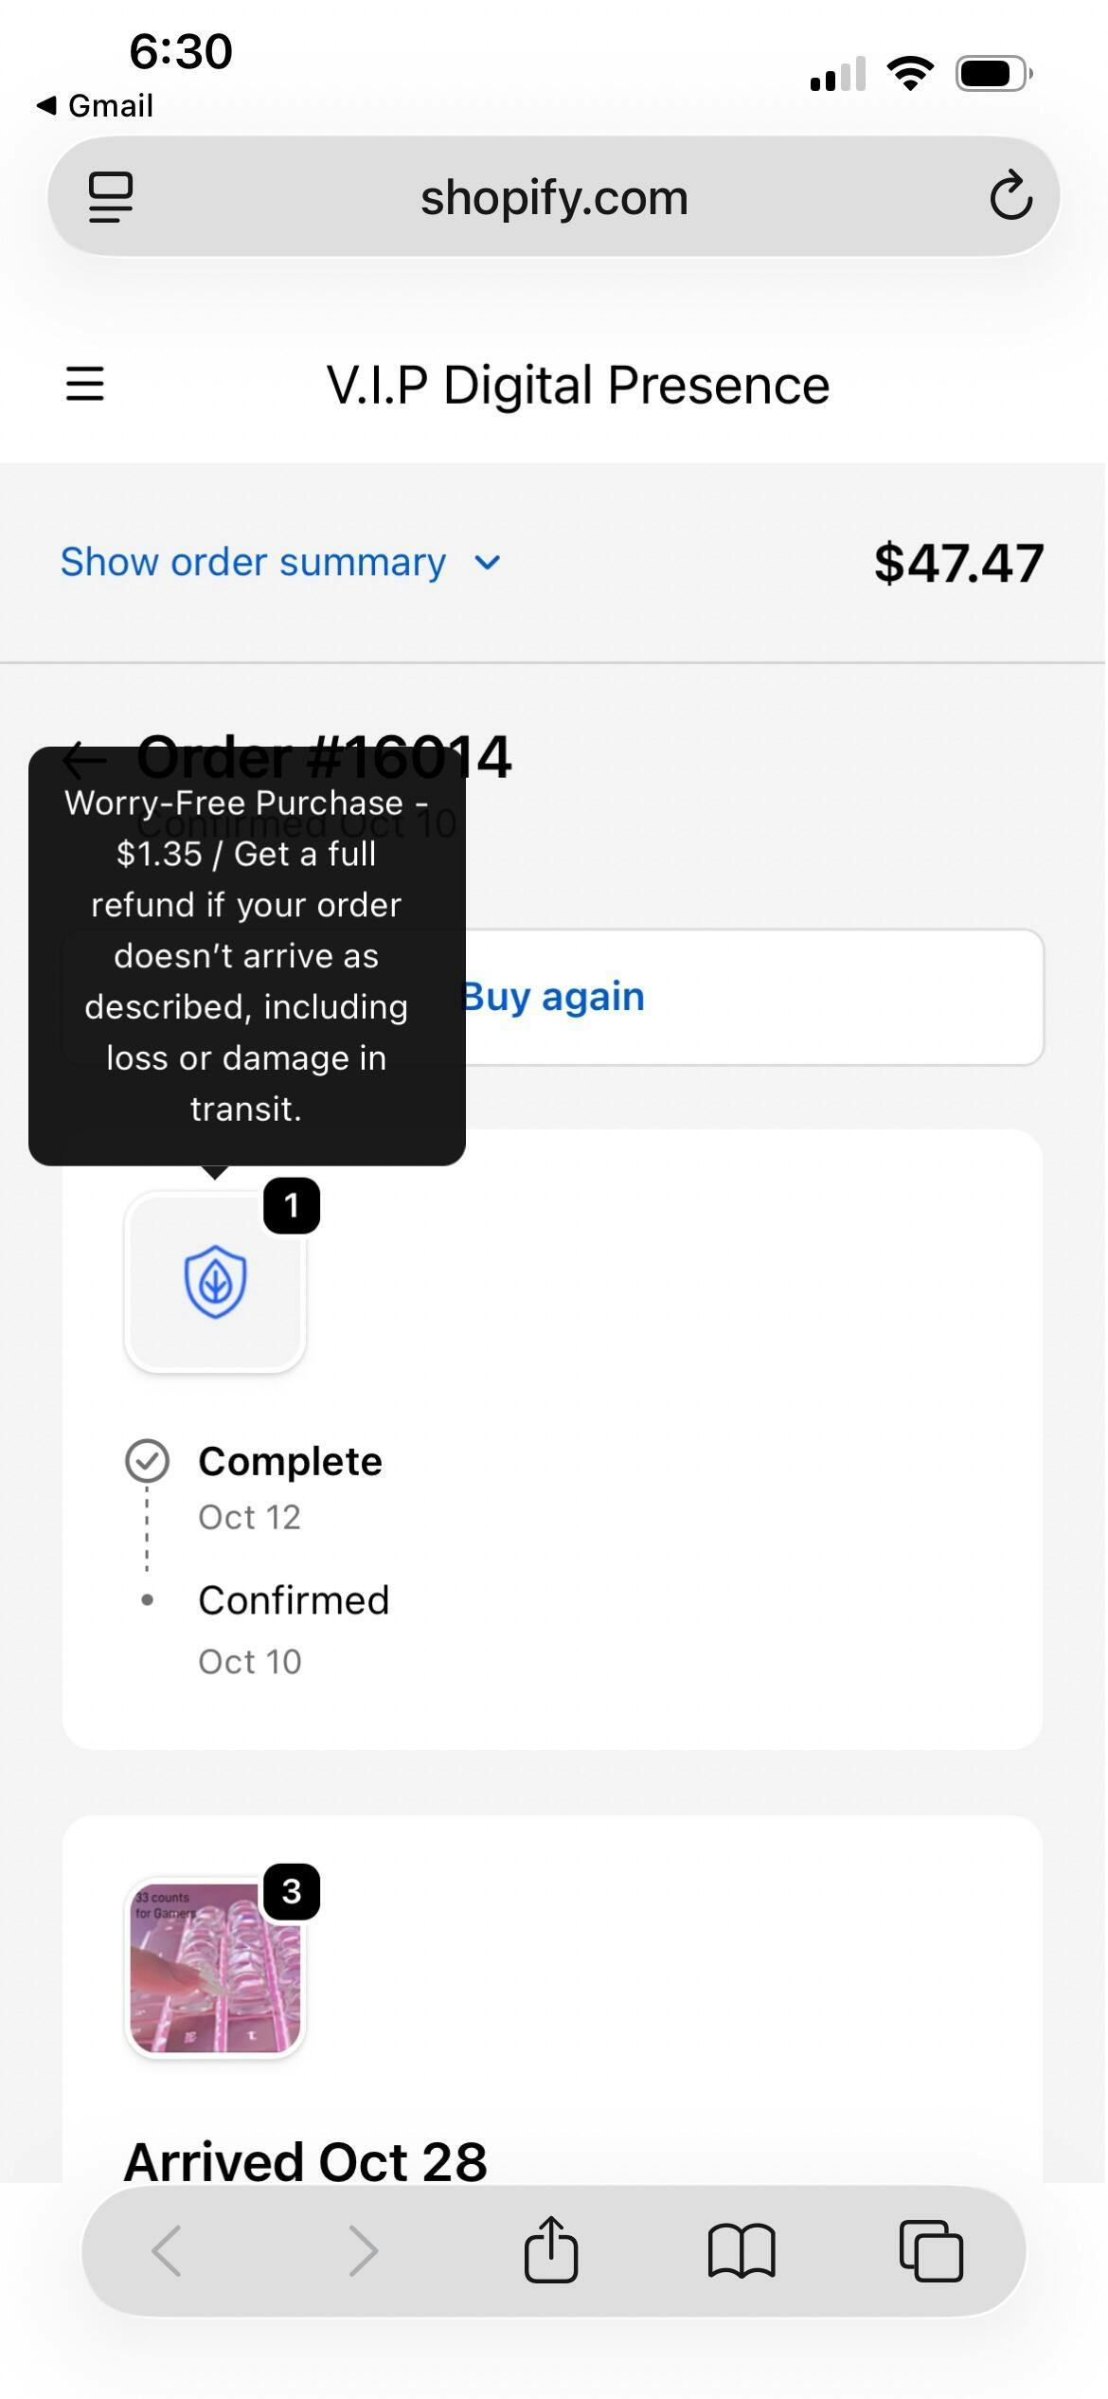Click the Worry-Free Purchase tooltip text
This screenshot has height=2399, width=1108.
pyautogui.click(x=246, y=955)
